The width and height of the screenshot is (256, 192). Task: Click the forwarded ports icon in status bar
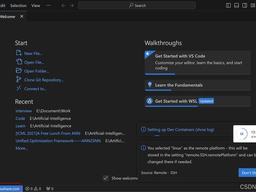[48, 189]
